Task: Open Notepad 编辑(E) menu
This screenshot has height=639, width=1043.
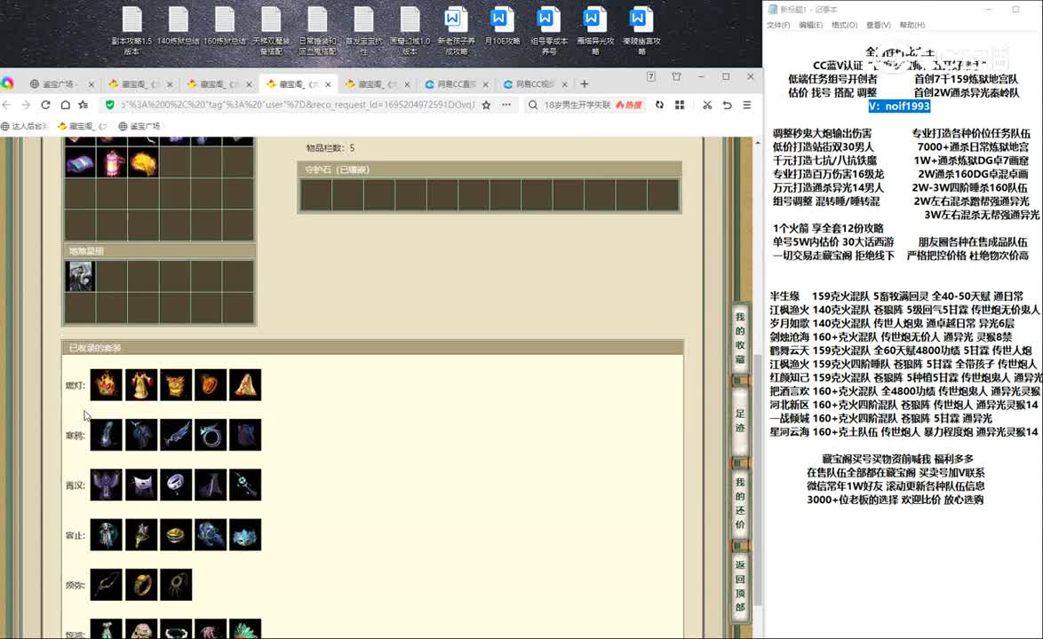Action: (x=810, y=25)
